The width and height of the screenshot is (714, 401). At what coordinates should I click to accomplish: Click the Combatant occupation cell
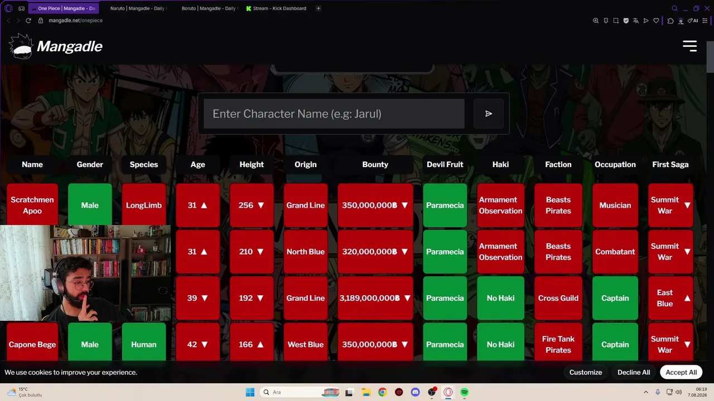point(615,251)
